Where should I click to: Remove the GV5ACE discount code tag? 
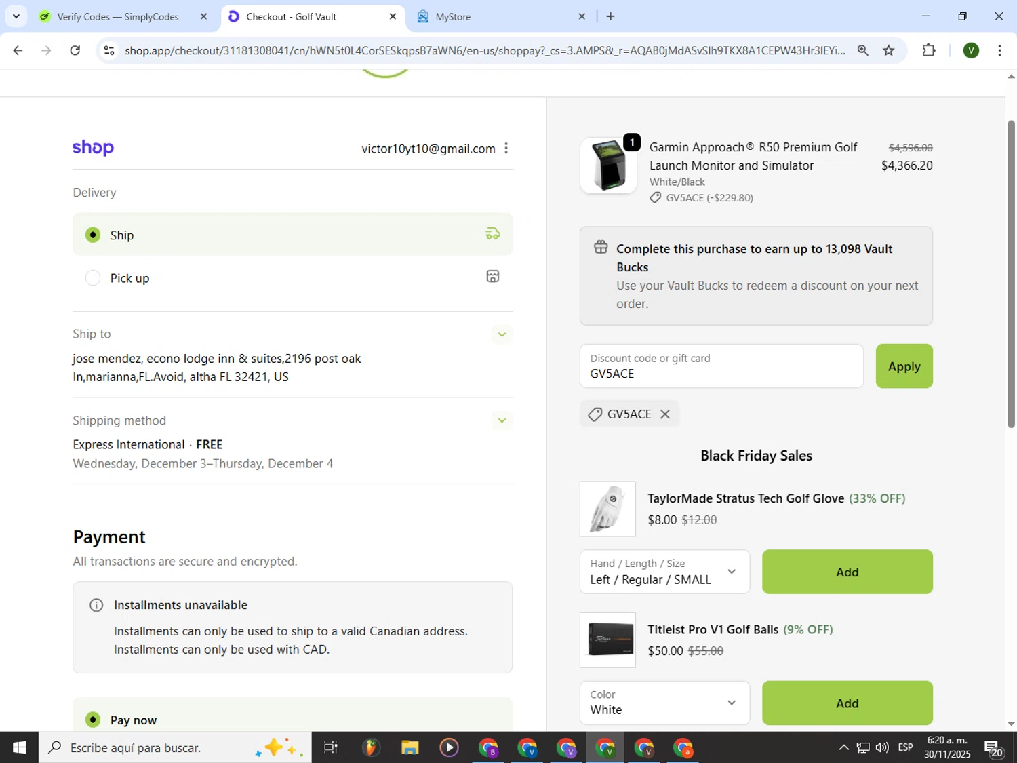(665, 414)
